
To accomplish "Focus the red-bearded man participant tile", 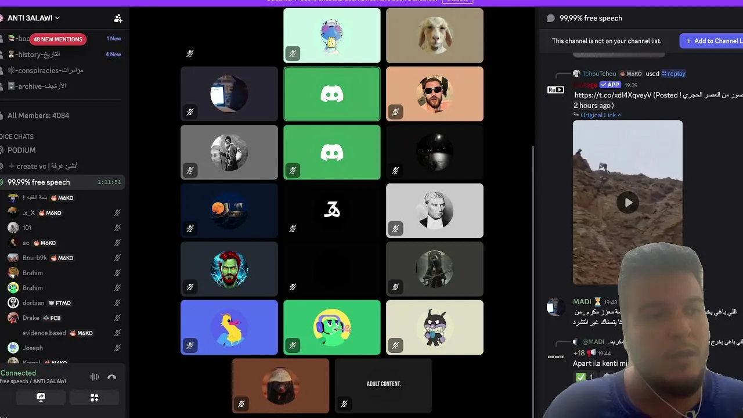I will coord(229,269).
